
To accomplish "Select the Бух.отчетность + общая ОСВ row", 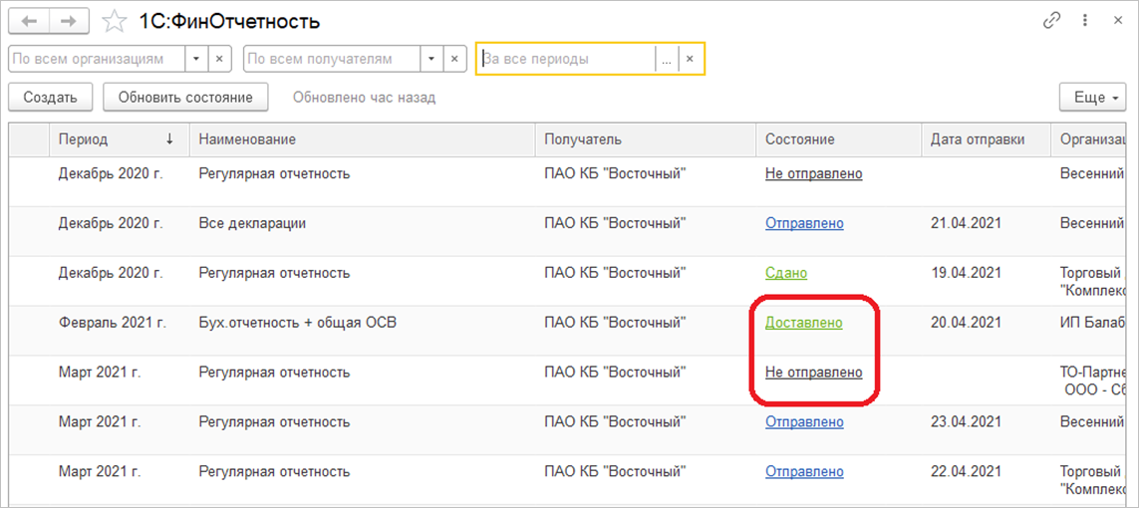I will (299, 323).
